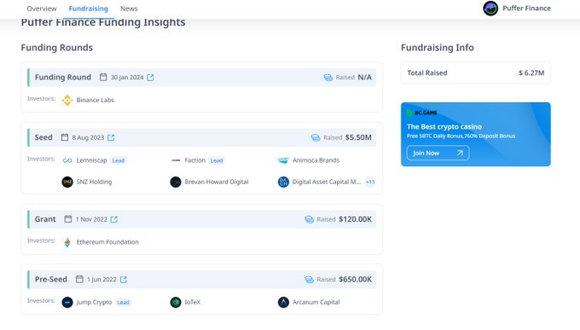Open external link icon beside 8 Aug 2023
Image resolution: width=580 pixels, height=330 pixels.
tap(111, 137)
